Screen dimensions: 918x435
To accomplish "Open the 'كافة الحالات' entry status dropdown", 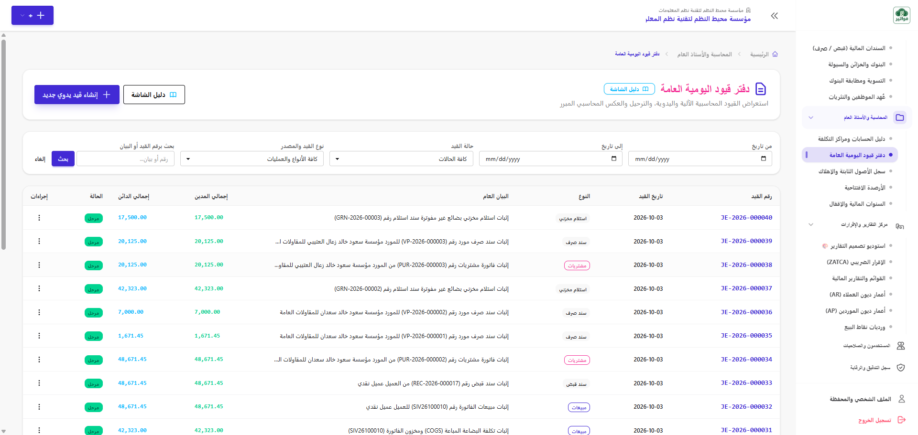I will point(402,159).
